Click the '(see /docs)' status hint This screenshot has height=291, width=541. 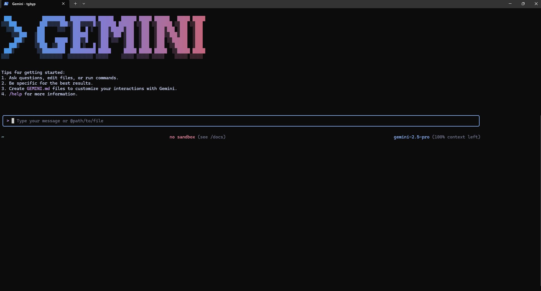[x=211, y=137]
